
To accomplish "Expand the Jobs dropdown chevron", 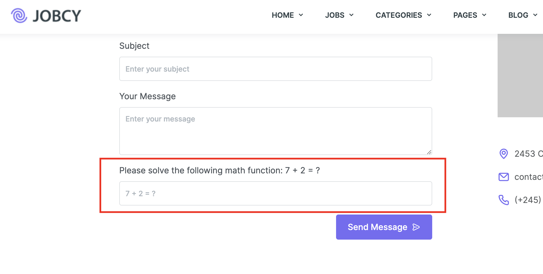I will point(351,15).
